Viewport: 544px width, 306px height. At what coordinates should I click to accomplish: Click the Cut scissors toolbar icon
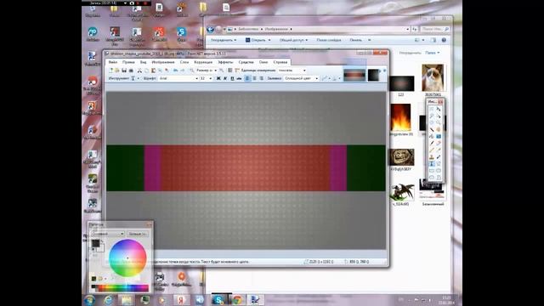(x=139, y=71)
